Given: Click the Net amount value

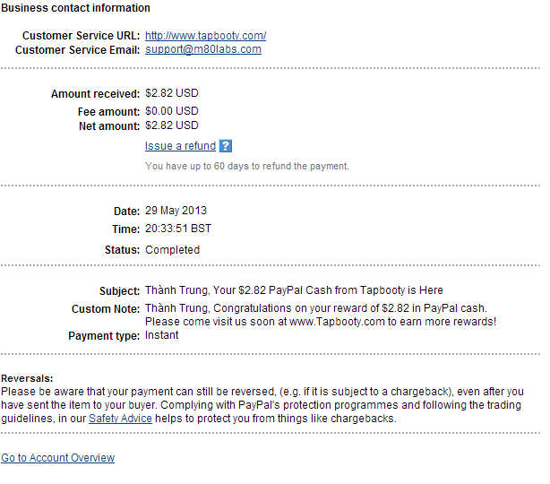Looking at the screenshot, I should point(172,126).
